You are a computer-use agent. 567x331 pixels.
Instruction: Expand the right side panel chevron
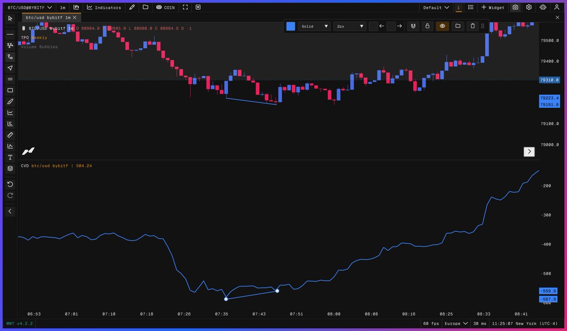click(529, 151)
